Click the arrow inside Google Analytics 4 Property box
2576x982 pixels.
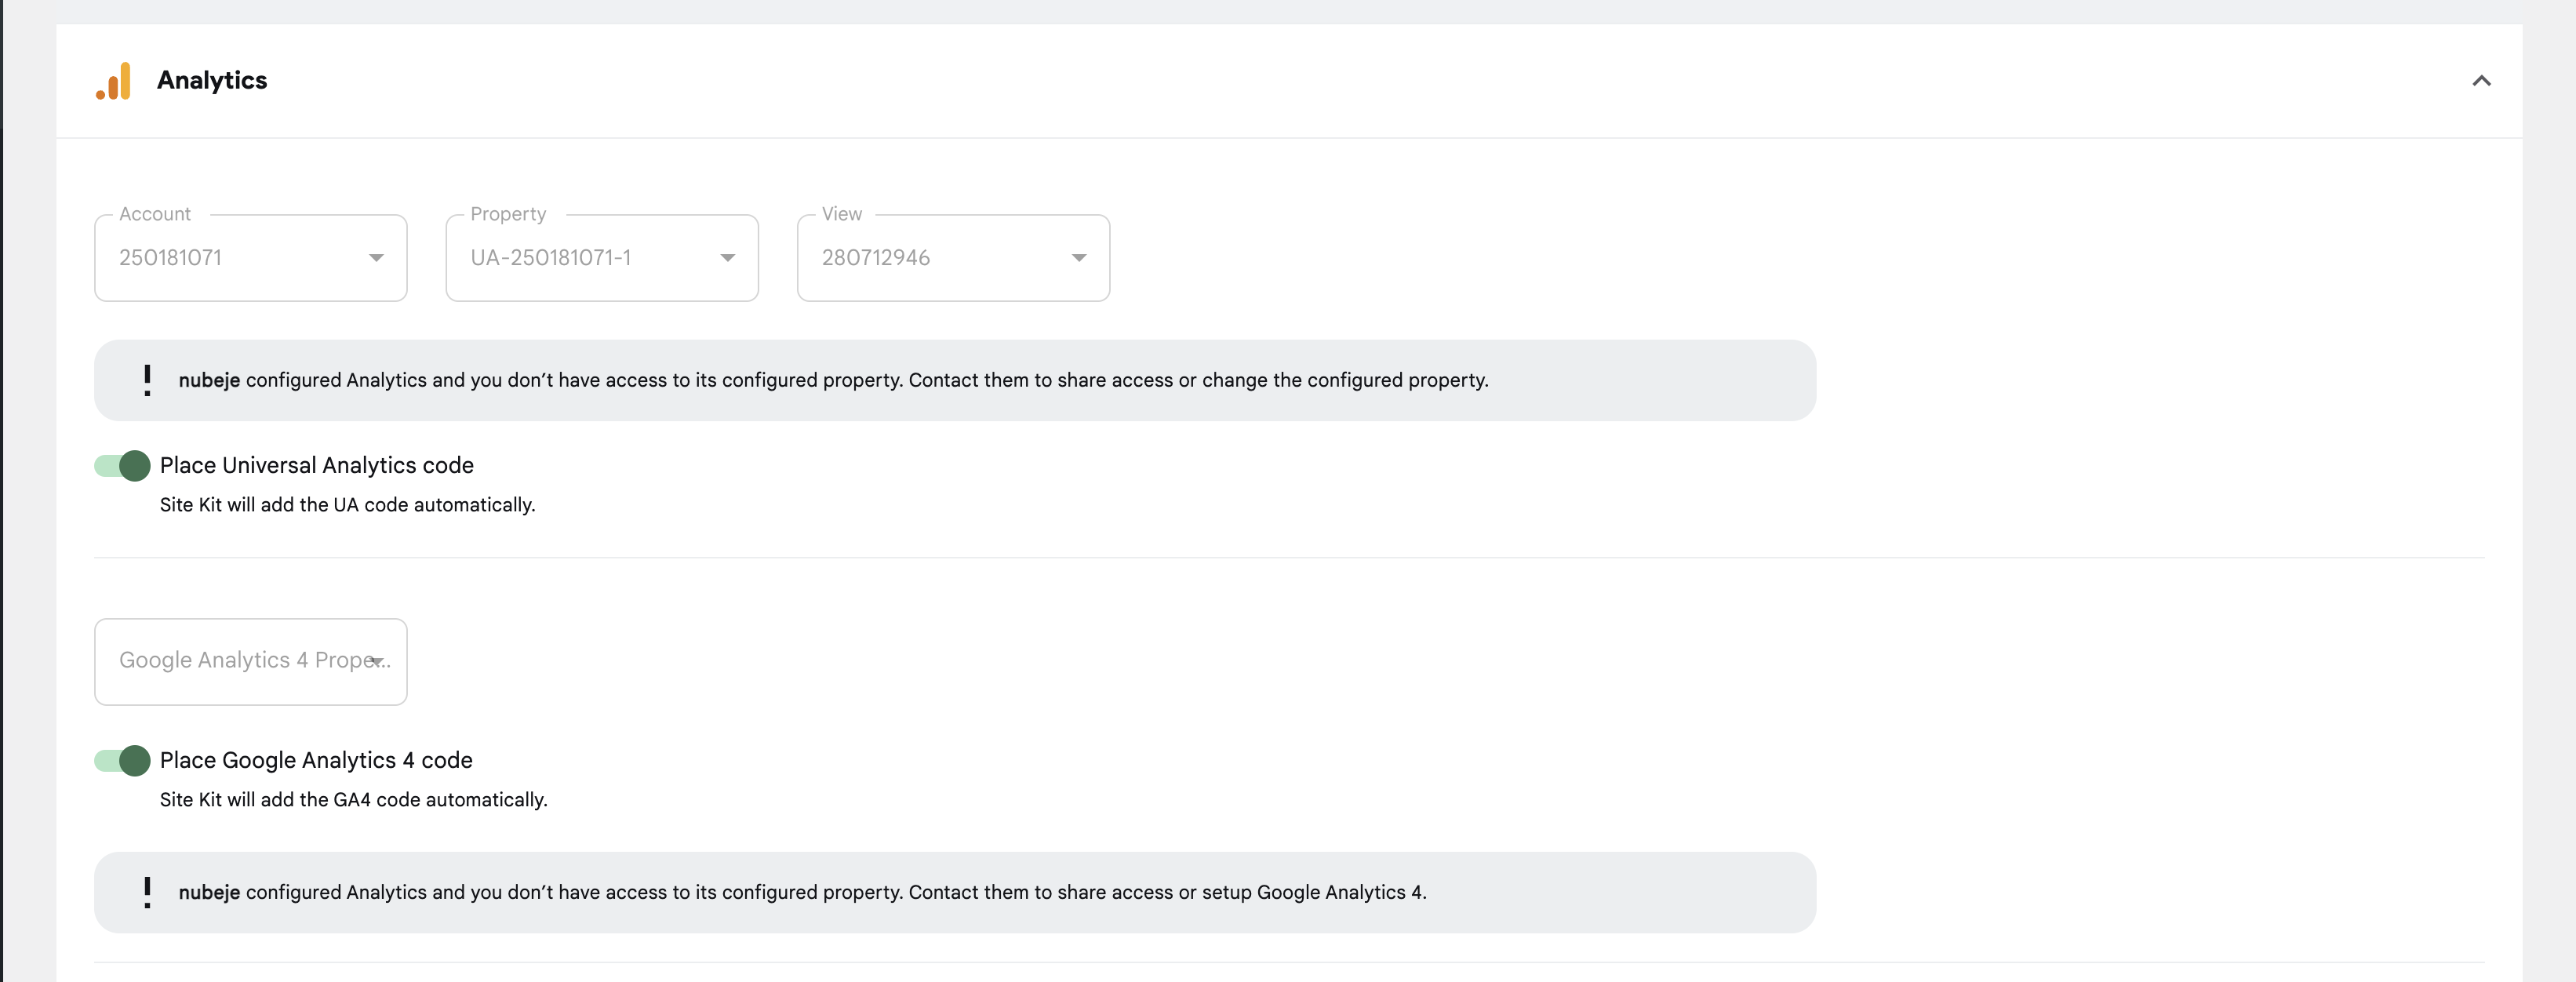coord(378,662)
